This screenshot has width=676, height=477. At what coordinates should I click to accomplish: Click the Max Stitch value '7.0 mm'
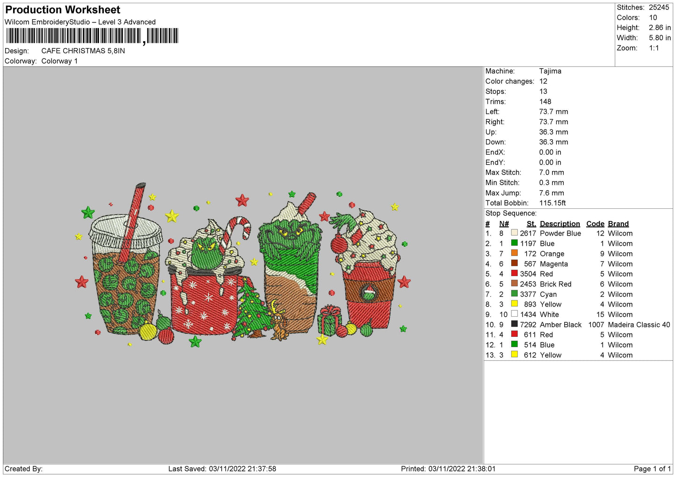[552, 172]
